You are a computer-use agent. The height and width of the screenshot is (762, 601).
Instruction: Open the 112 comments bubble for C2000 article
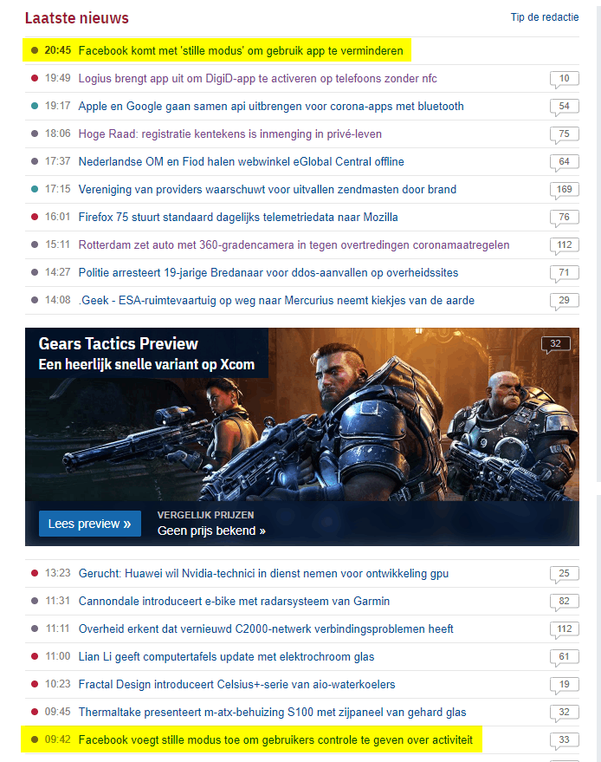tap(564, 629)
